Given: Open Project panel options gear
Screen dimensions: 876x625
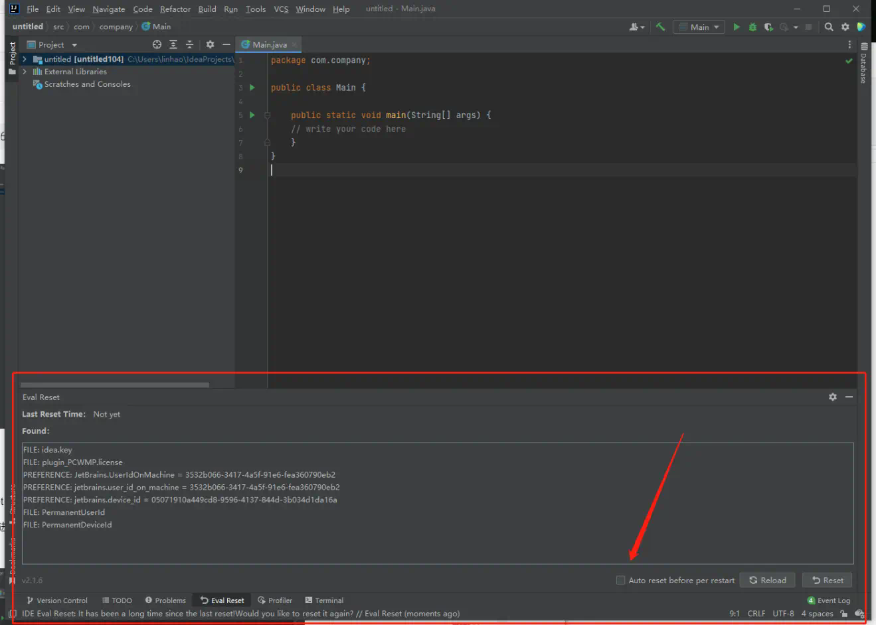Looking at the screenshot, I should 210,44.
